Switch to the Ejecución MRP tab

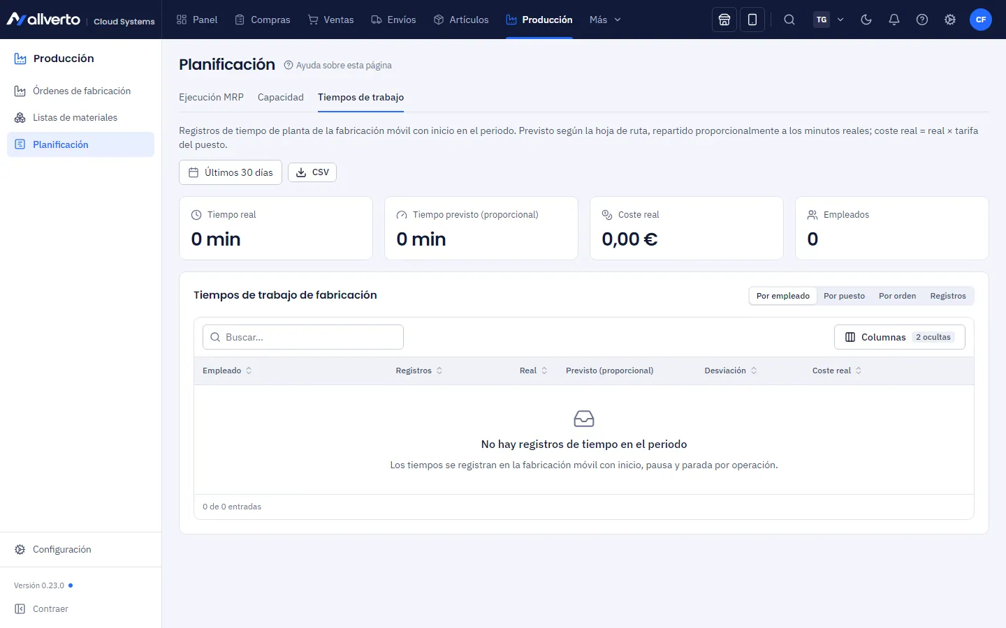point(211,97)
